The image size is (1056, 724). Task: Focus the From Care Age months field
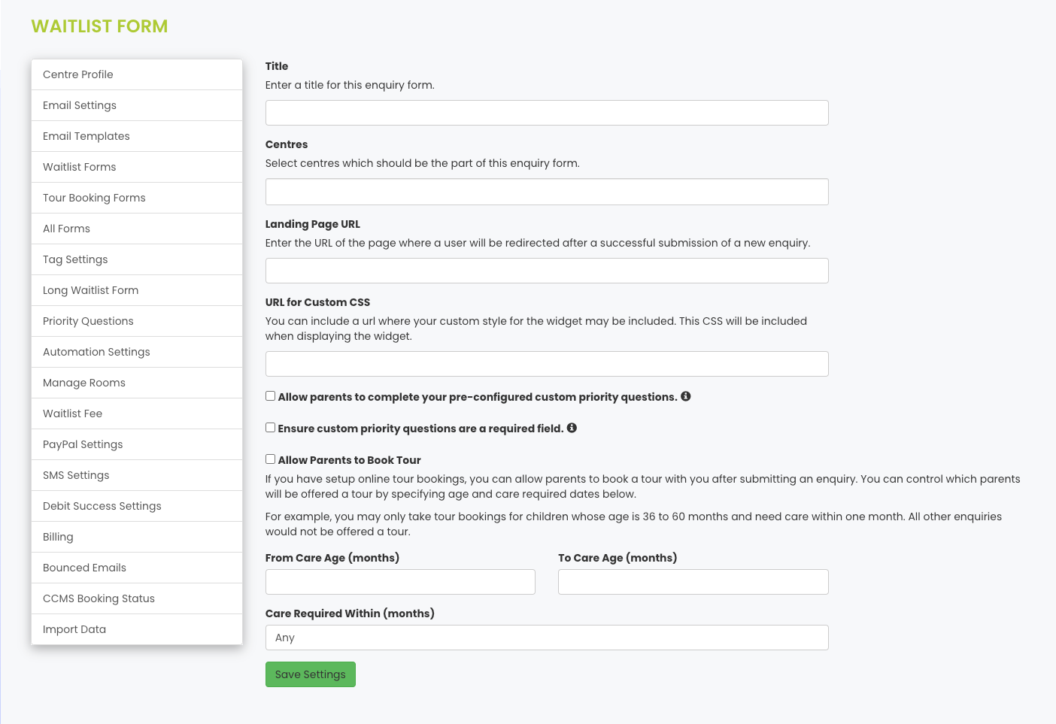(x=400, y=582)
